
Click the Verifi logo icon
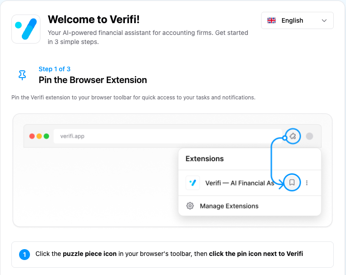pos(26,29)
